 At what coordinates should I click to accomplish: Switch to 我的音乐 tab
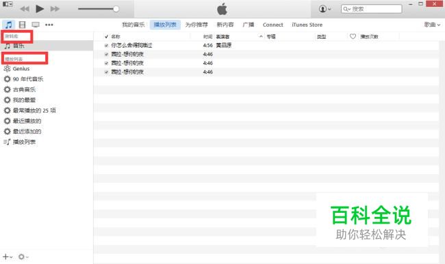pos(133,25)
